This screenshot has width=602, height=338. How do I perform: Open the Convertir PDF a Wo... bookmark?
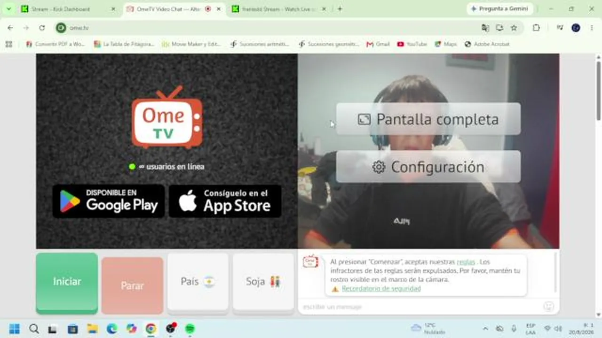(55, 44)
